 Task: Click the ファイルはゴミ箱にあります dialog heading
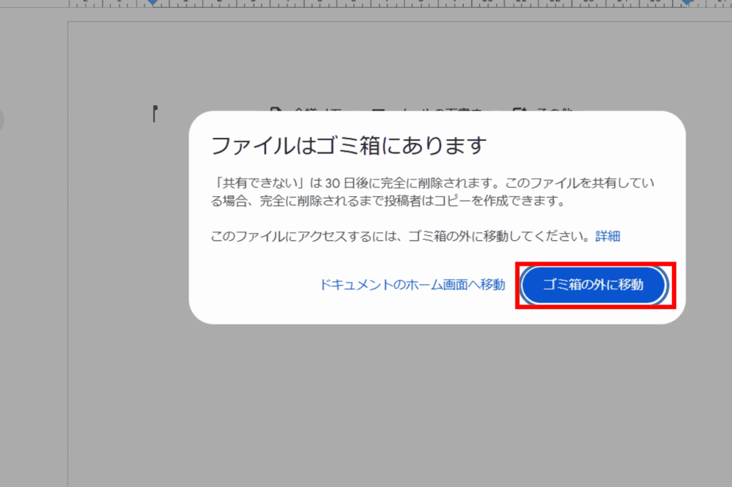tap(349, 146)
